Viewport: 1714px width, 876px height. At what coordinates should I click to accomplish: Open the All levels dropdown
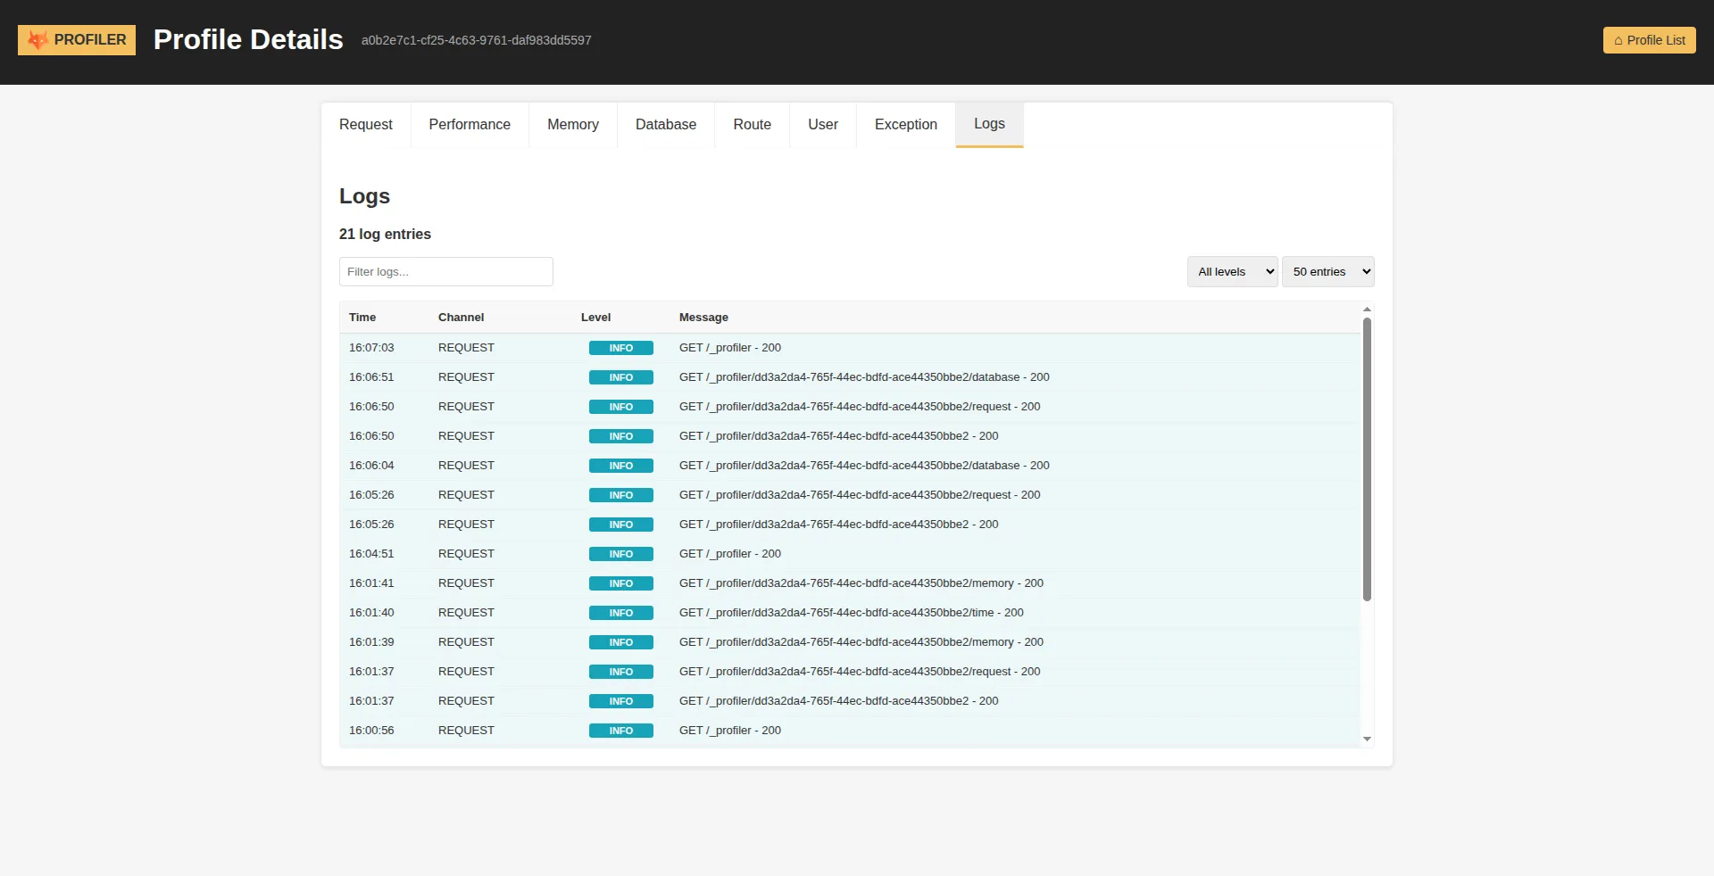pyautogui.click(x=1233, y=272)
